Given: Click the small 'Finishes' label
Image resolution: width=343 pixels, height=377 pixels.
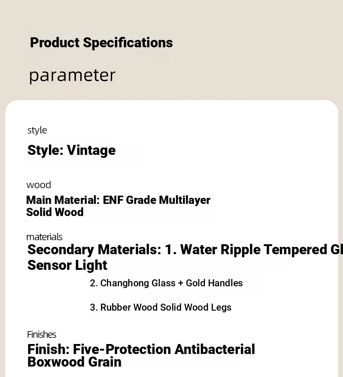Looking at the screenshot, I should pyautogui.click(x=42, y=334).
